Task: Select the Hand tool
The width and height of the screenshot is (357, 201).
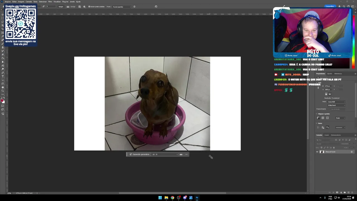Action: [3, 87]
